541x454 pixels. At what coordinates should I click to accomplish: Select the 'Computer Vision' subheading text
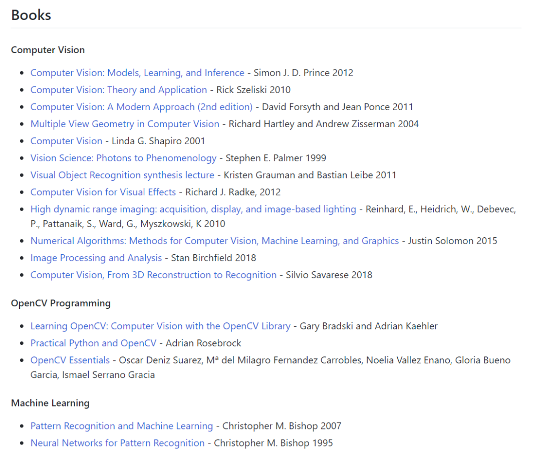(x=48, y=50)
